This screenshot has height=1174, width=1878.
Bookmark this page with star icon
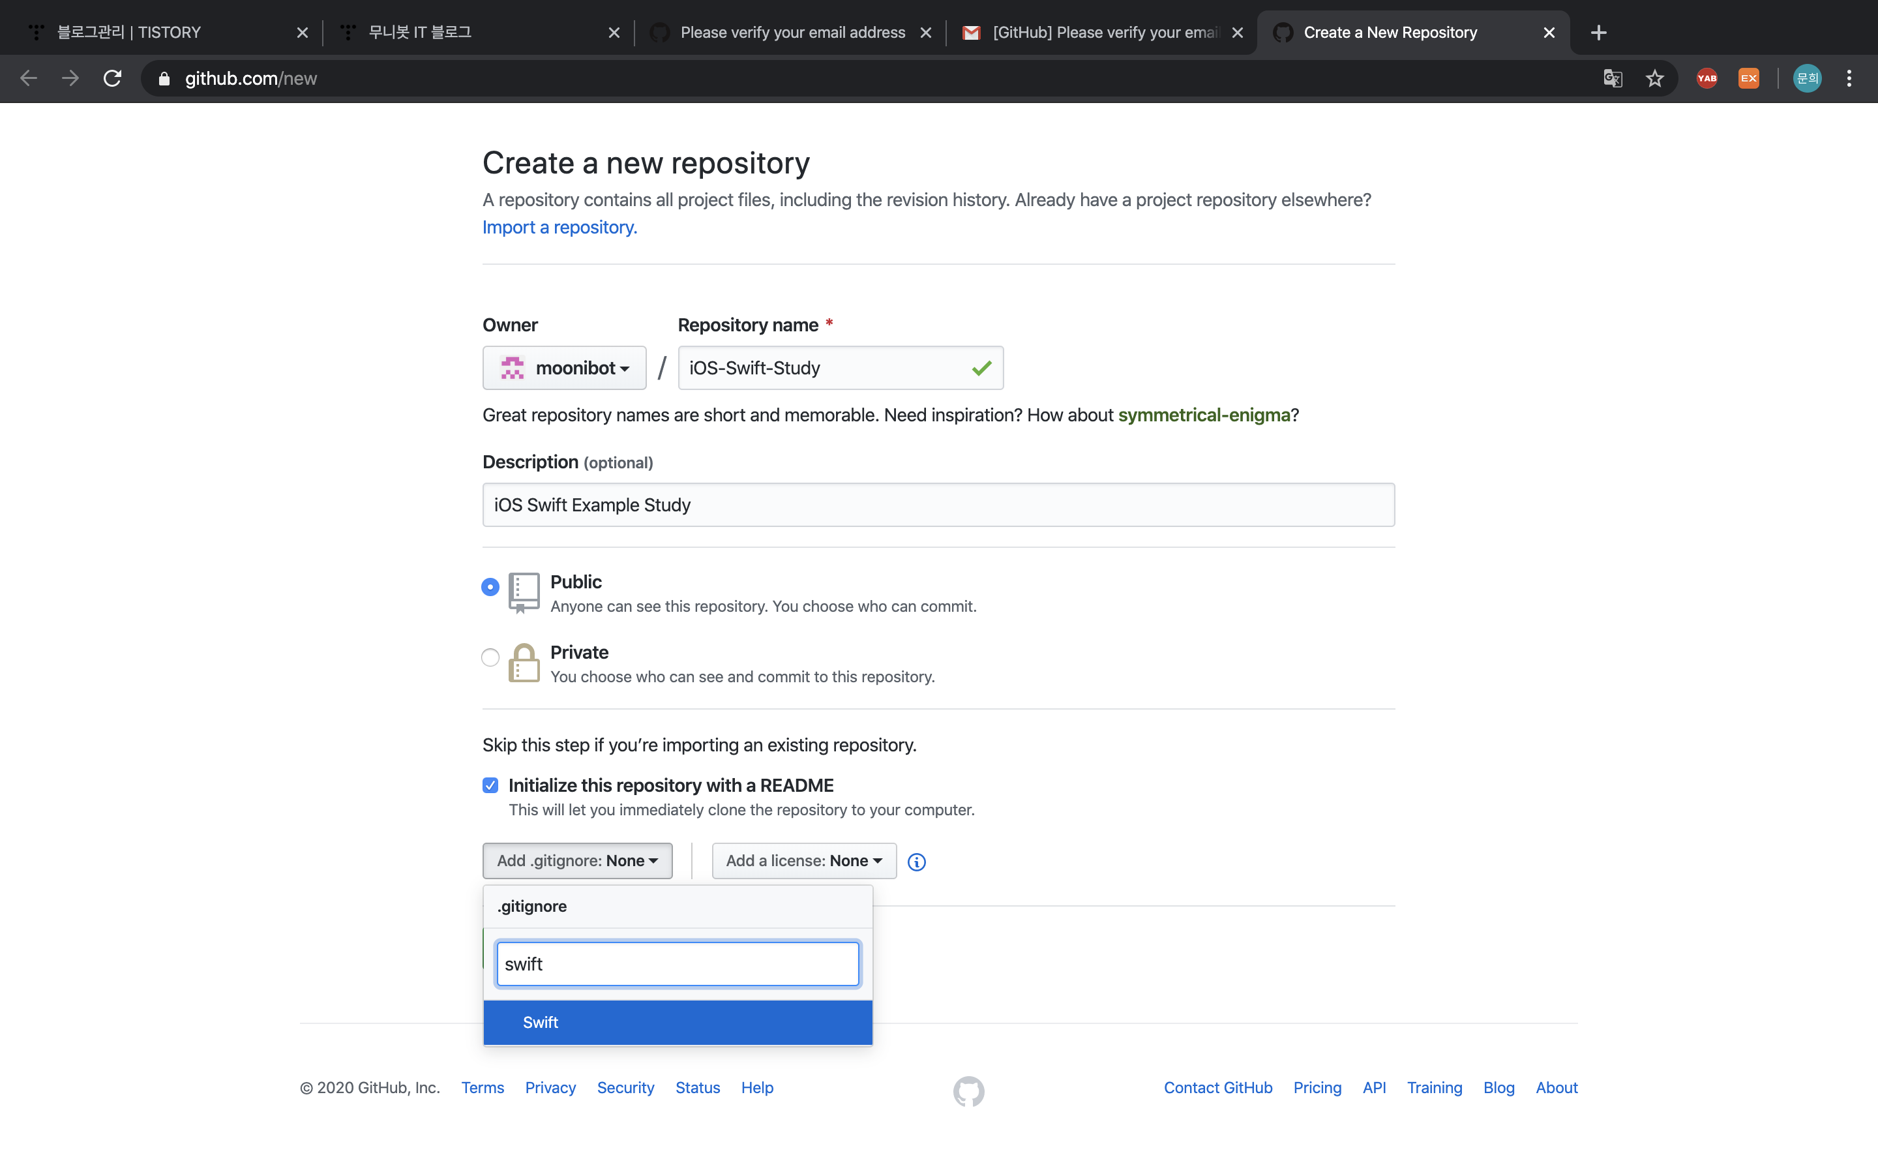(x=1654, y=78)
